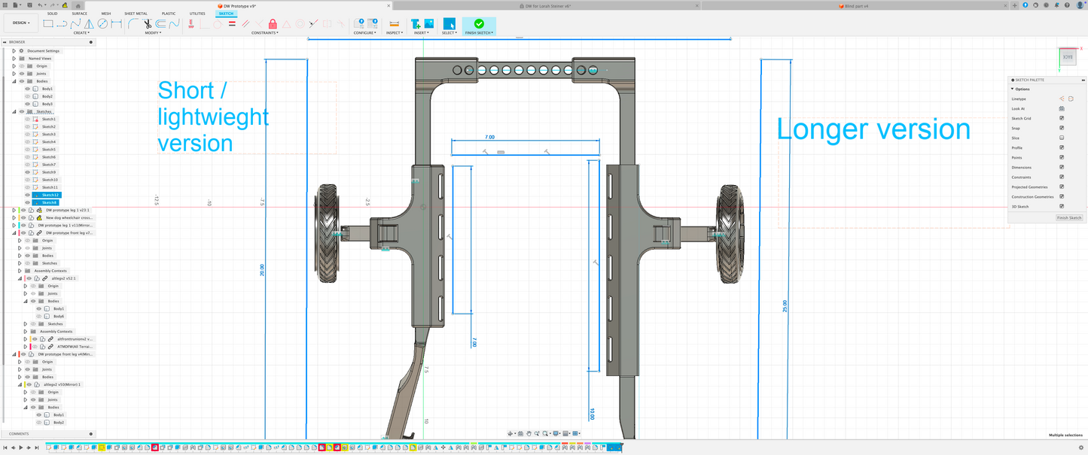The height and width of the screenshot is (455, 1088).
Task: Uncheck the Construction Geometries option
Action: pyautogui.click(x=1062, y=196)
